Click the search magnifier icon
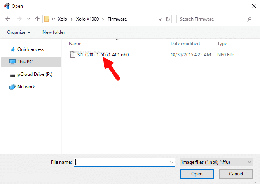260x184 pixels. tap(249, 19)
